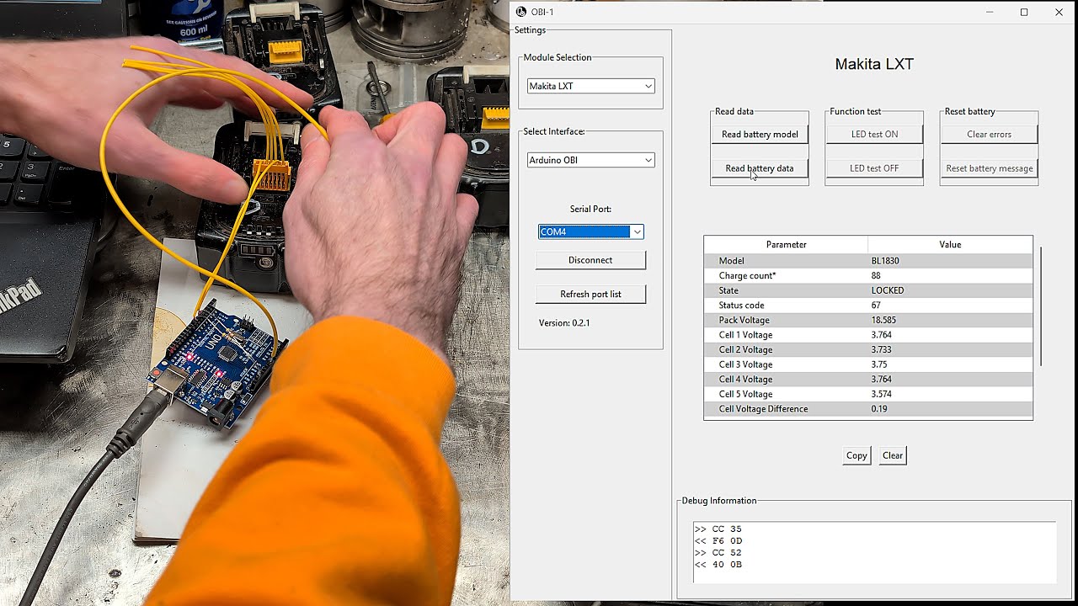Open the Select Interface dropdown showing Arduino OBI
Viewport: 1078px width, 606px height.
point(590,160)
